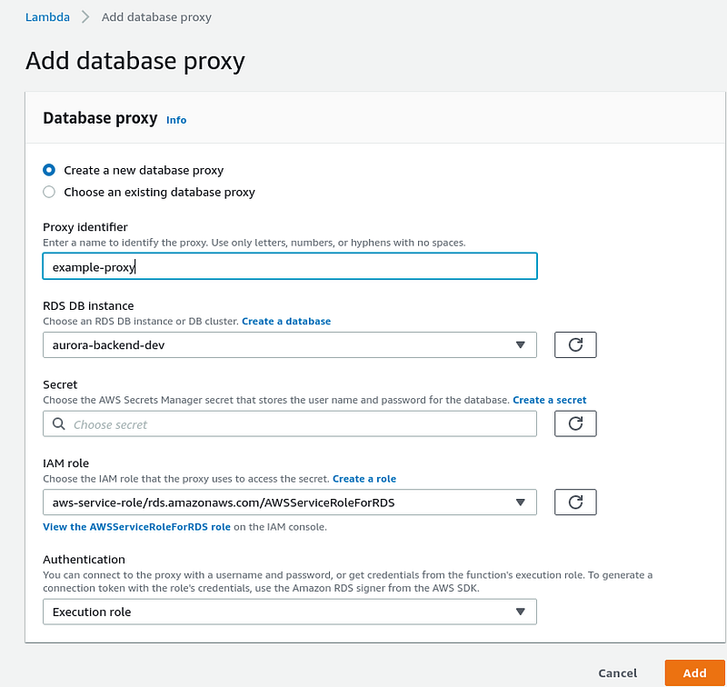View the AWSServiceRoleForRDS role link

pos(137,527)
